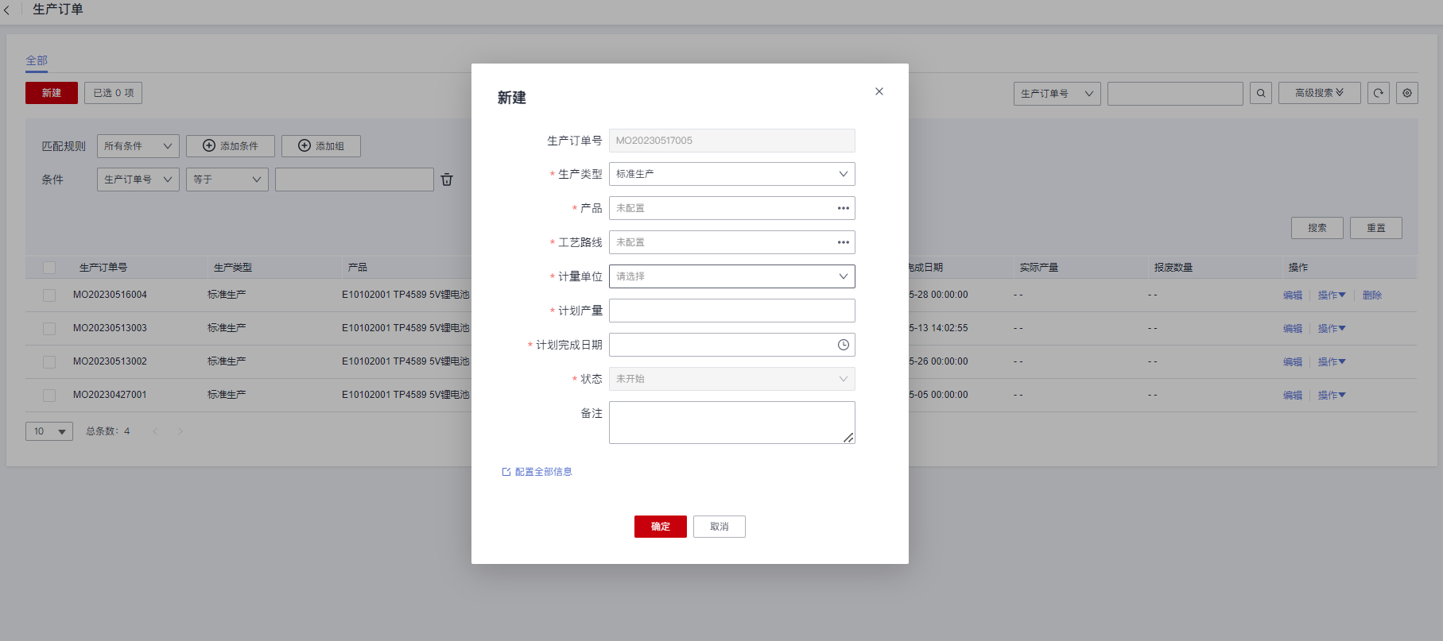This screenshot has height=641, width=1443.
Task: Click the red 新建 button
Action: [x=52, y=93]
